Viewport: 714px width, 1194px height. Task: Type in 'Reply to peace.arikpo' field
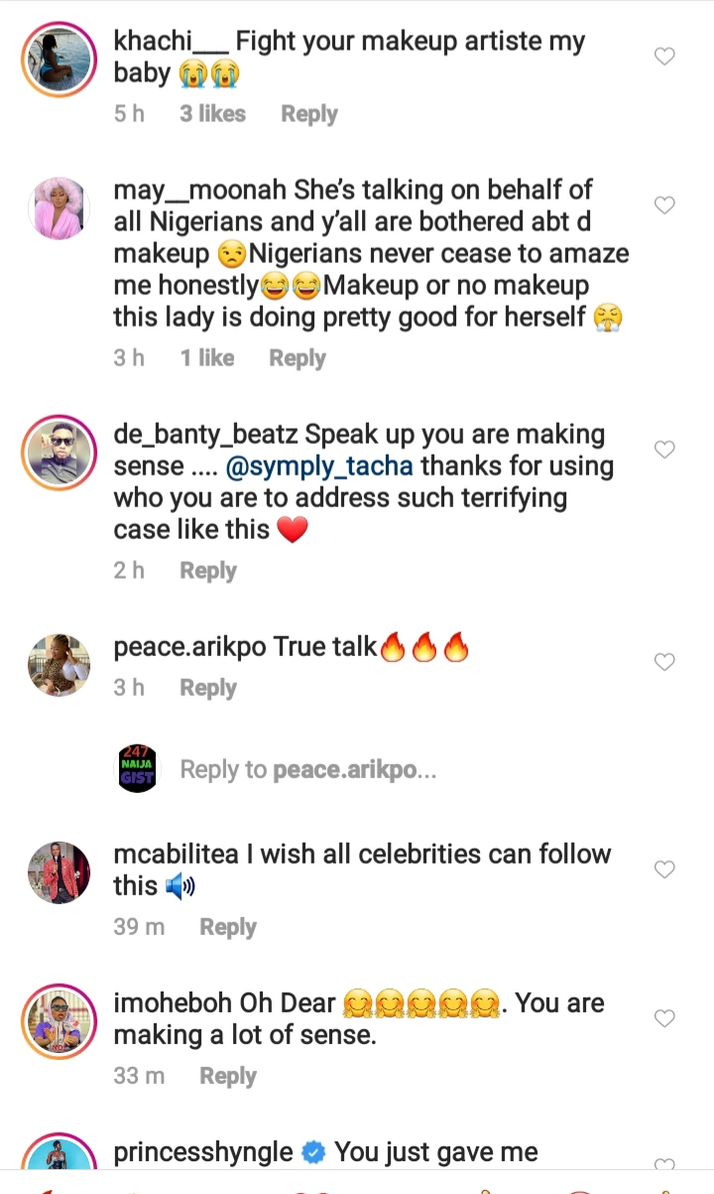[307, 770]
